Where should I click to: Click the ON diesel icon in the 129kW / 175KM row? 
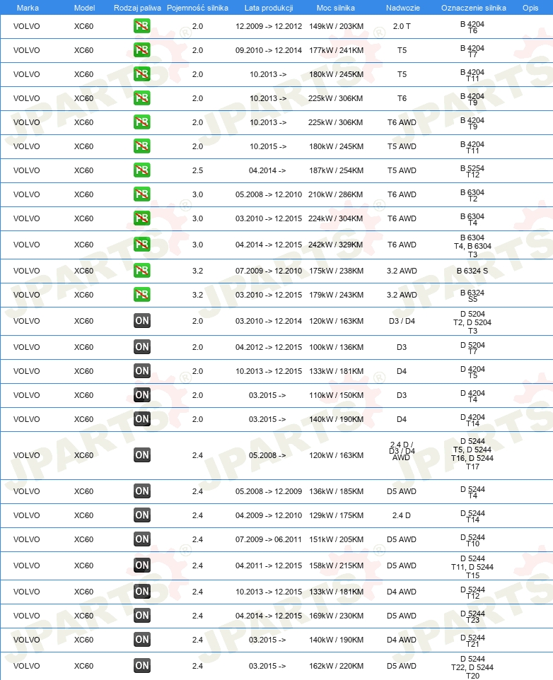[142, 515]
